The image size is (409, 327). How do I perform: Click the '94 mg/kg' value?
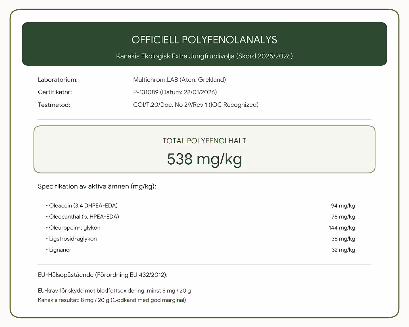343,206
